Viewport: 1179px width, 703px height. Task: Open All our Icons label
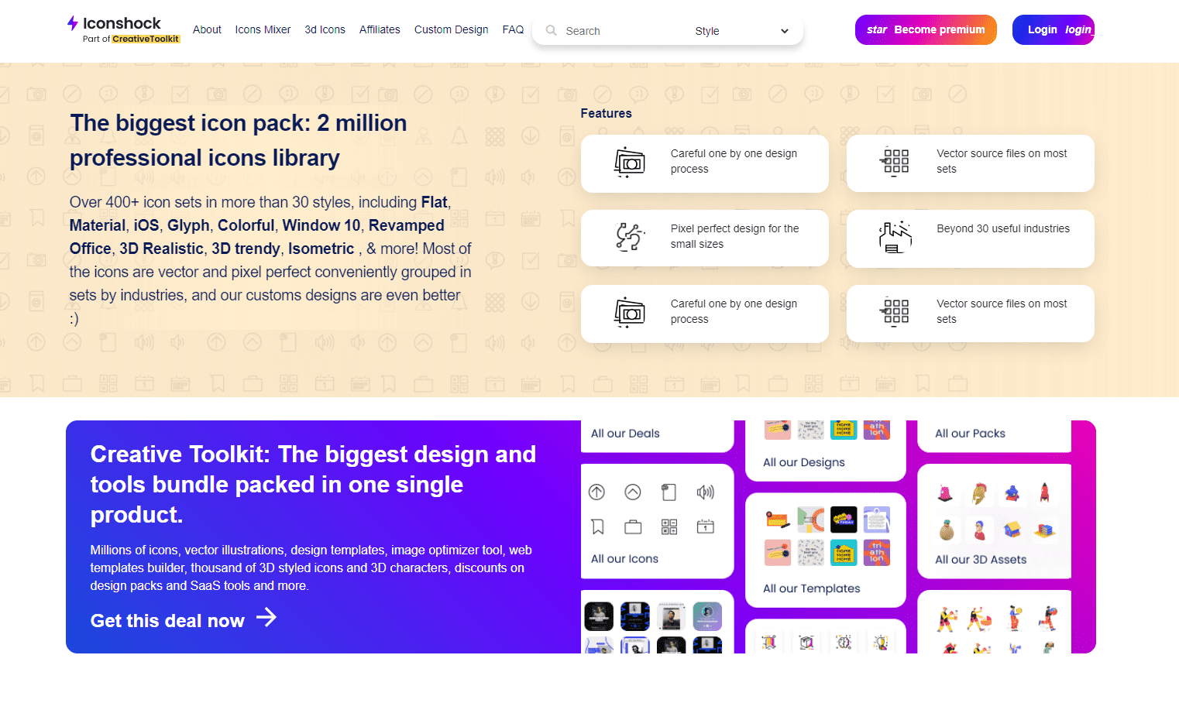click(x=624, y=558)
